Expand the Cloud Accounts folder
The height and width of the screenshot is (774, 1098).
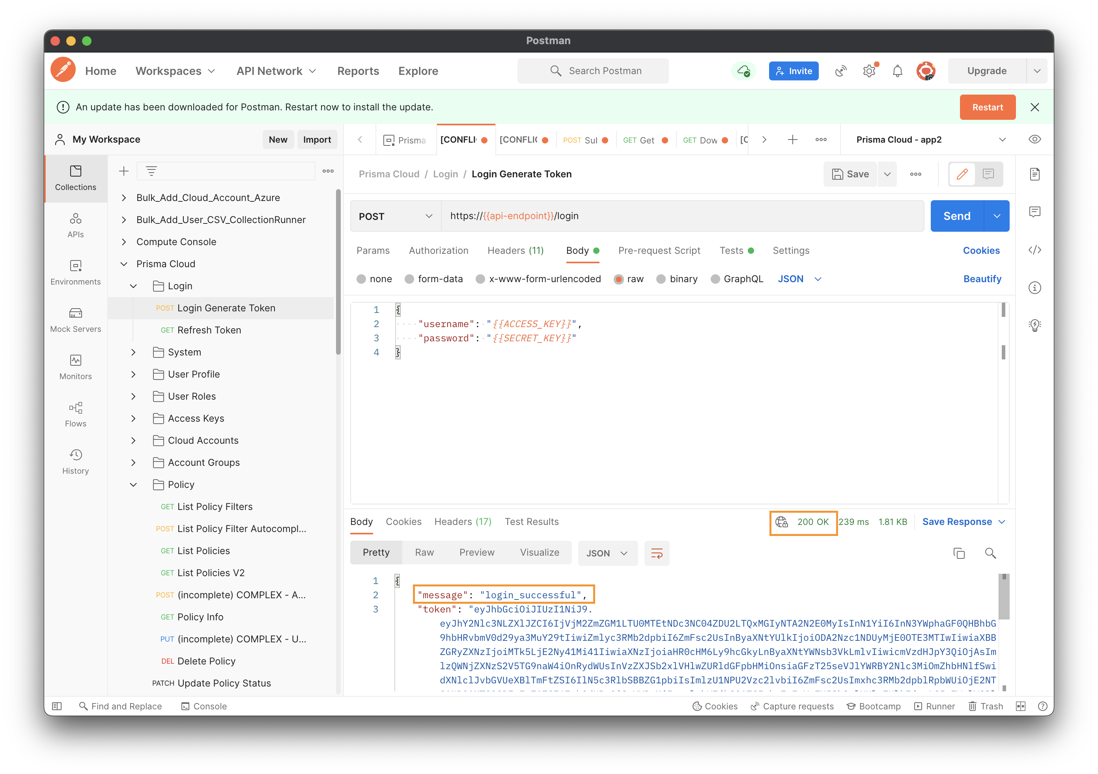133,441
